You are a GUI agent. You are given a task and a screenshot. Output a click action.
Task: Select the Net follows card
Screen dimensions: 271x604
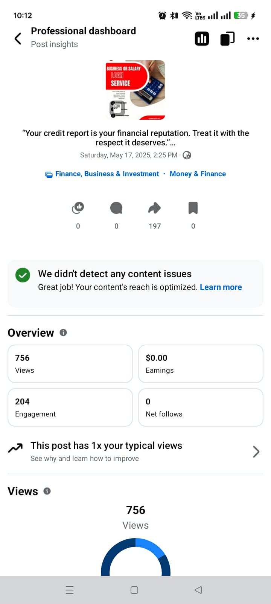pyautogui.click(x=201, y=407)
